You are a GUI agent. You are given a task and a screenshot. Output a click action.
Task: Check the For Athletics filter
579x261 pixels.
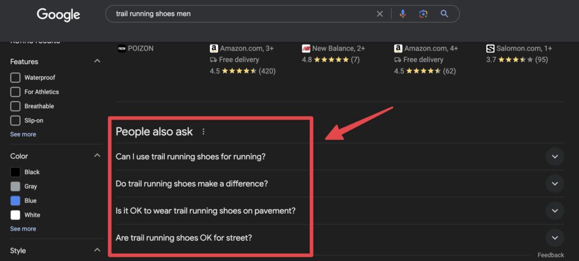[x=15, y=92]
